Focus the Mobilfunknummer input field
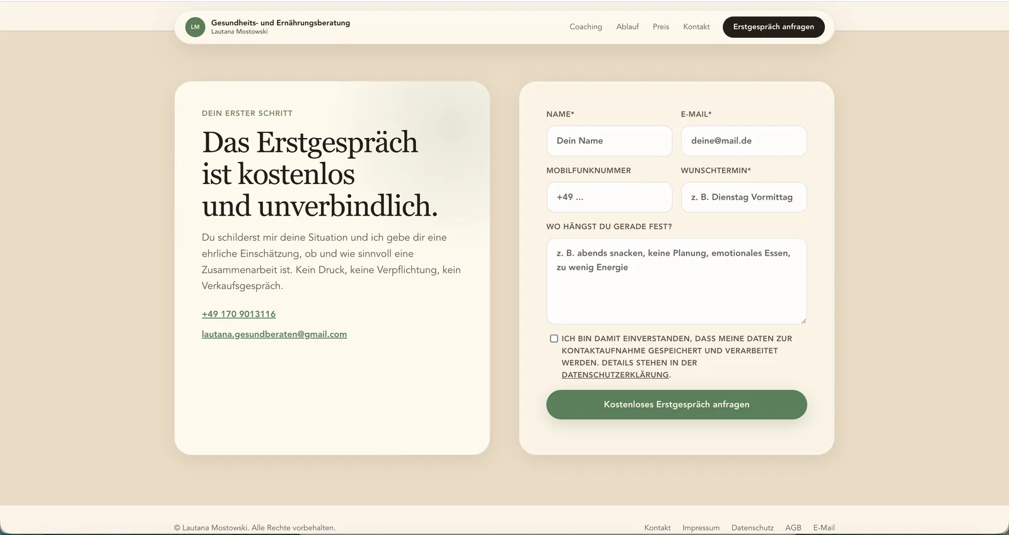Viewport: 1009px width, 535px height. 609,197
